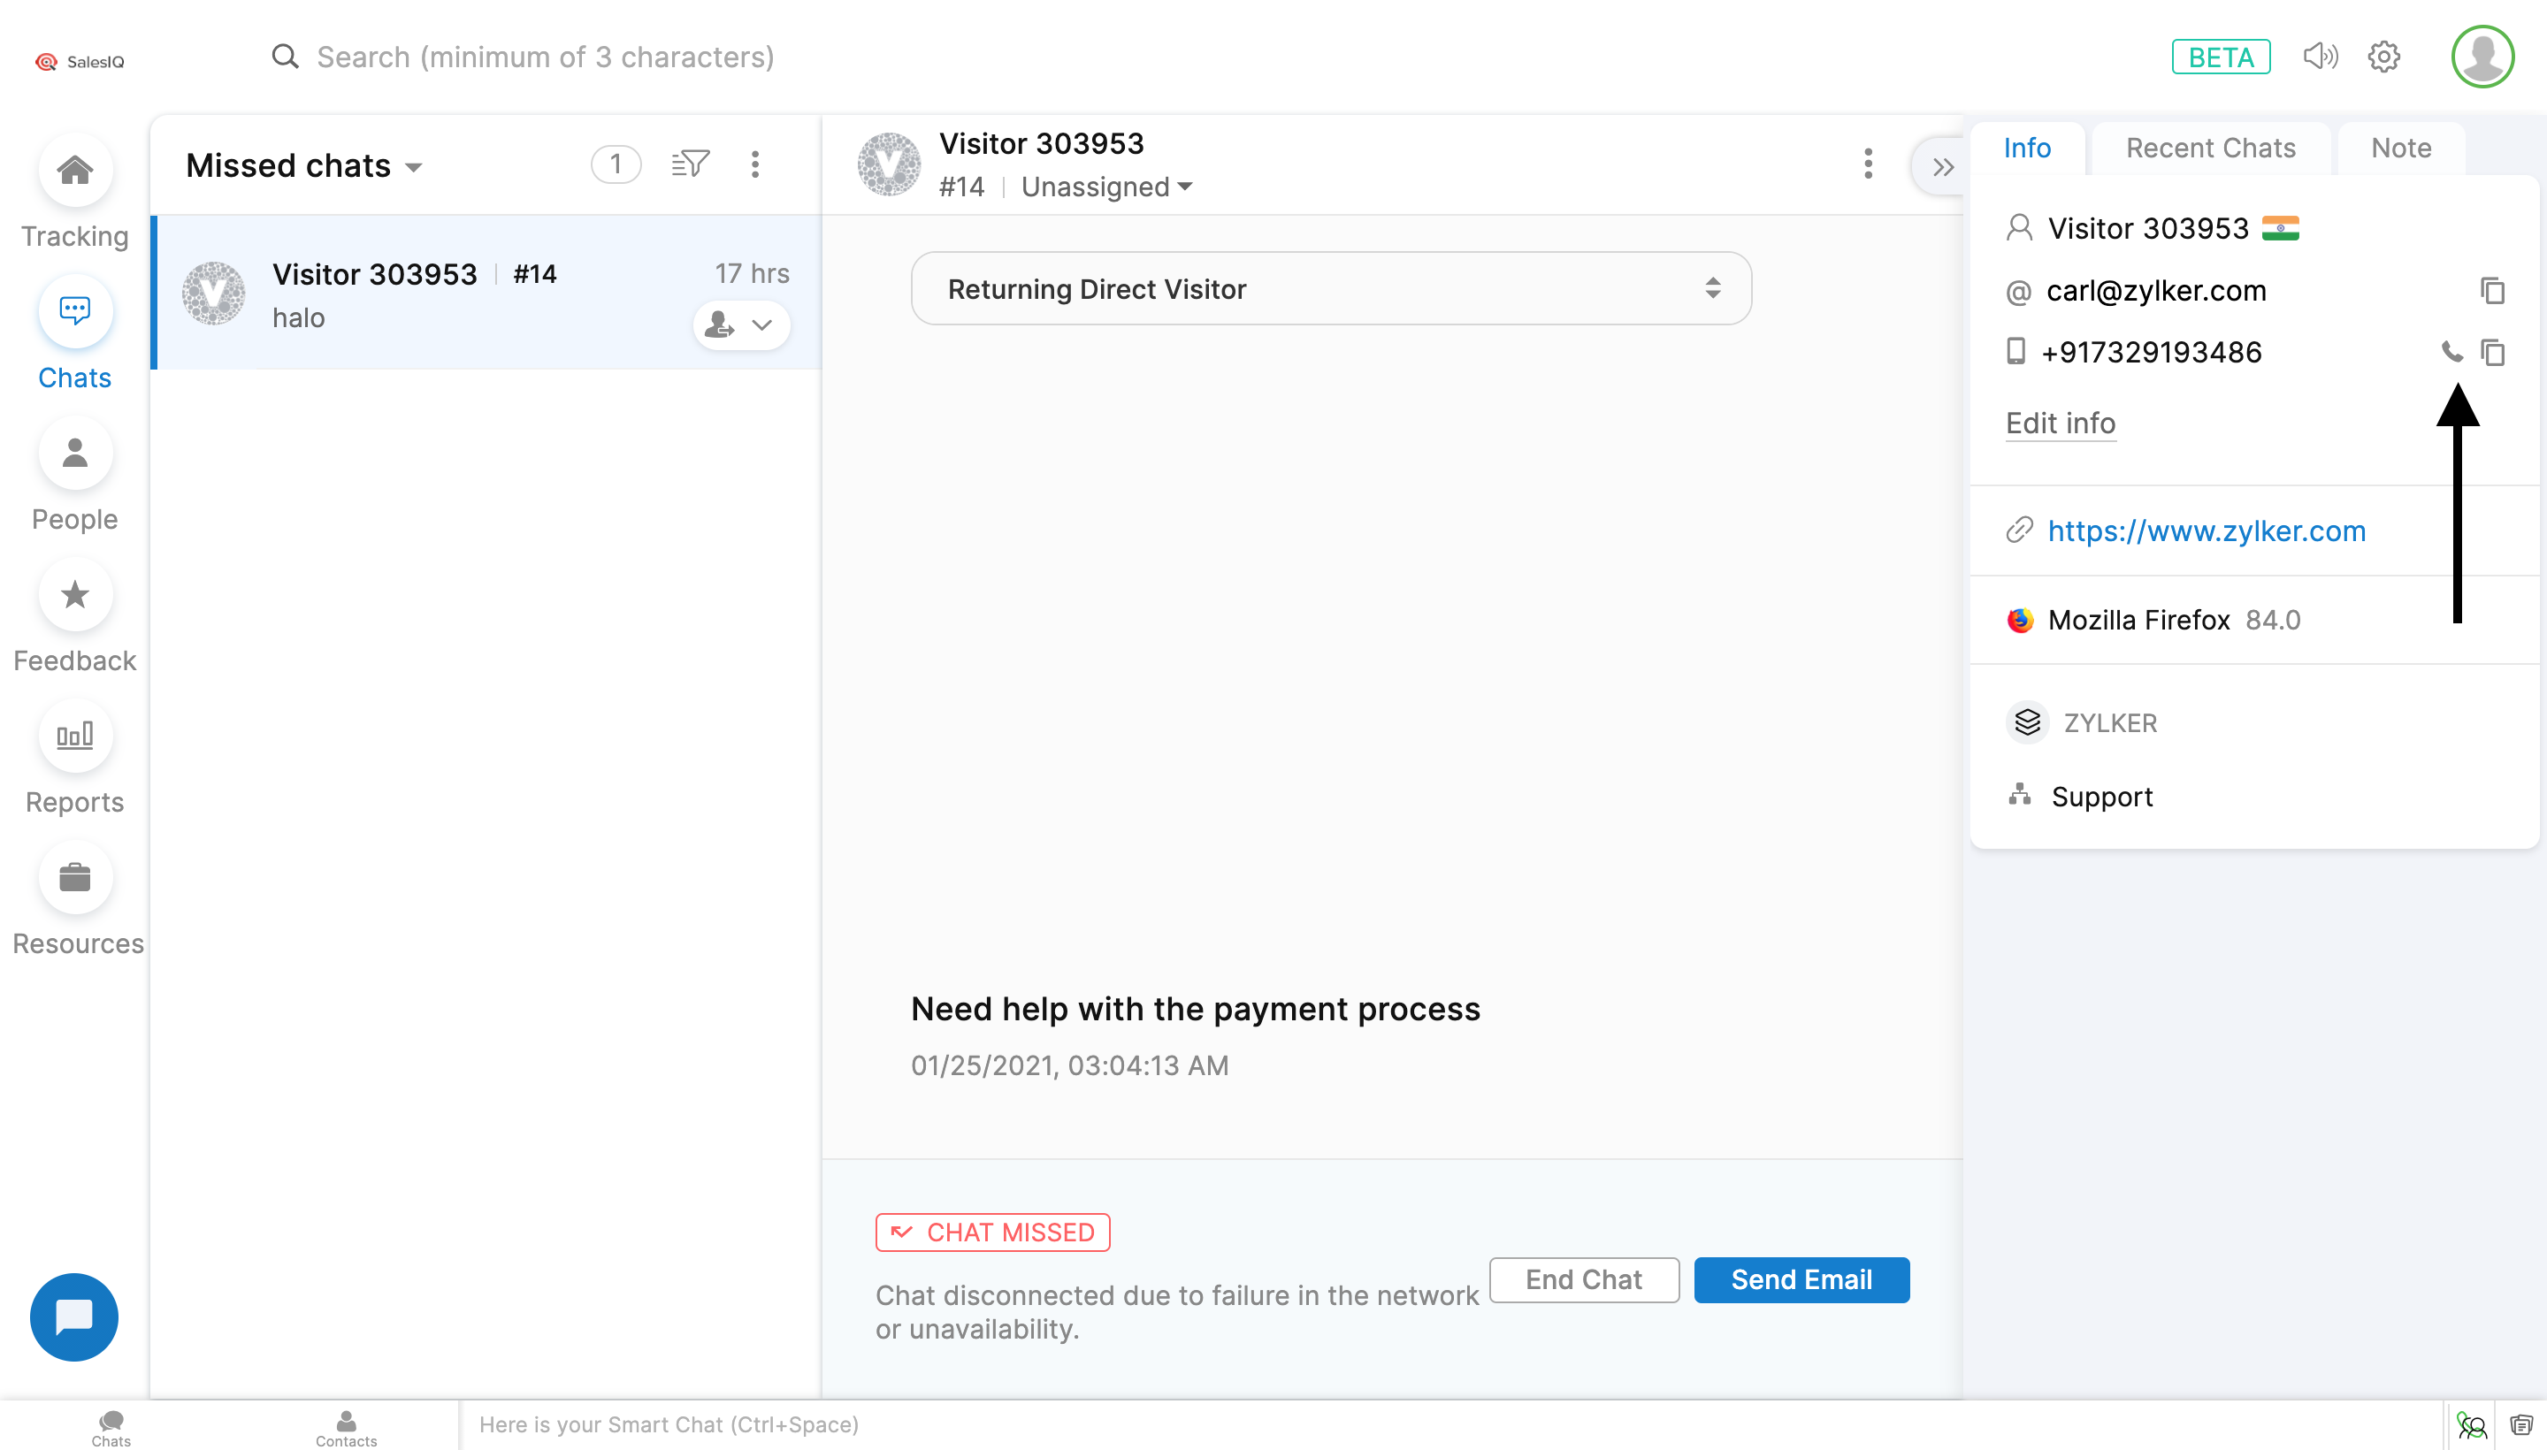Click the search input field

click(545, 57)
